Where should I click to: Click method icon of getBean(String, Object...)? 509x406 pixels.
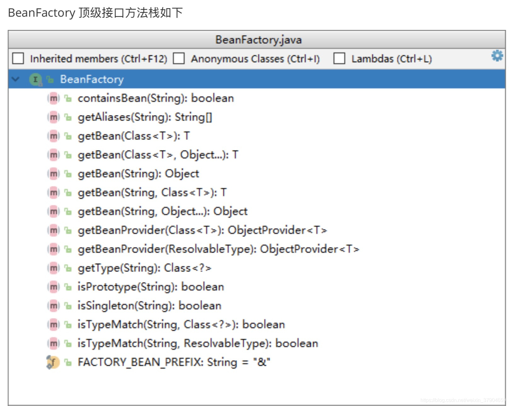[53, 211]
